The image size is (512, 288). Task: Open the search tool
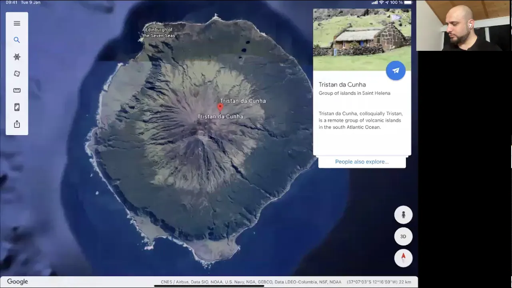17,40
